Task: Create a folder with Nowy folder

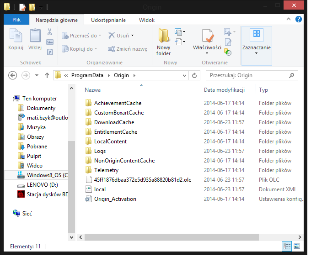Action: (163, 42)
